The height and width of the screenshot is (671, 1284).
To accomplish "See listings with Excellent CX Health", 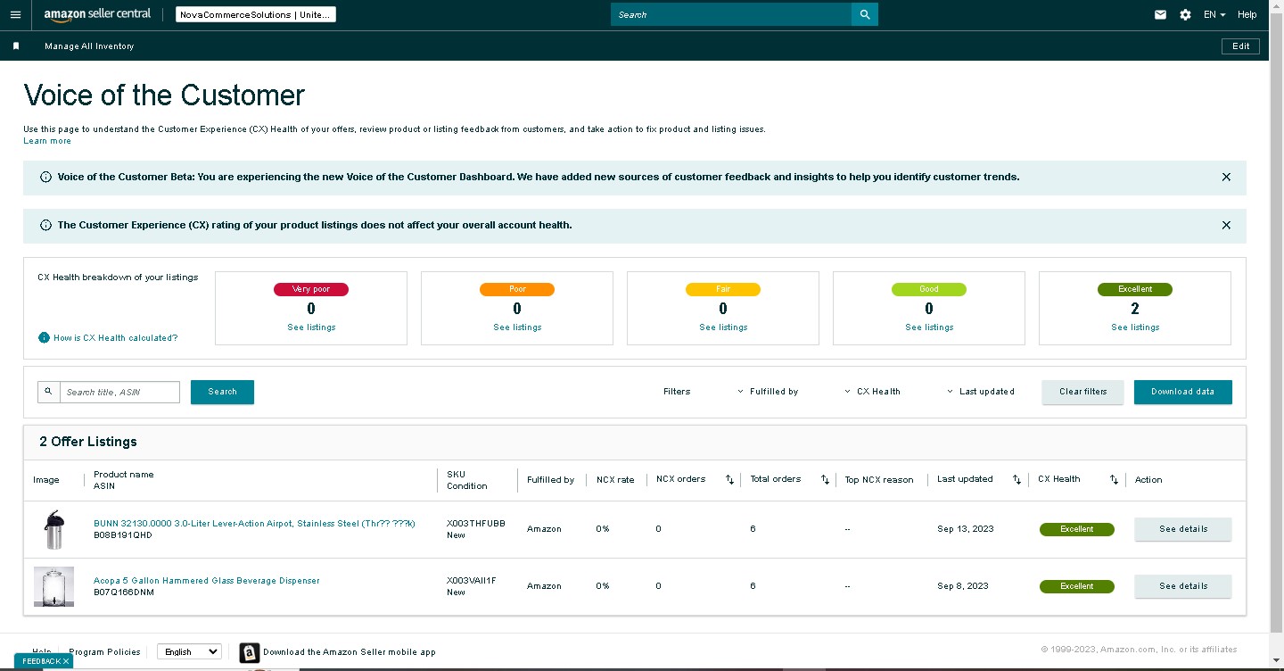I will click(1135, 327).
